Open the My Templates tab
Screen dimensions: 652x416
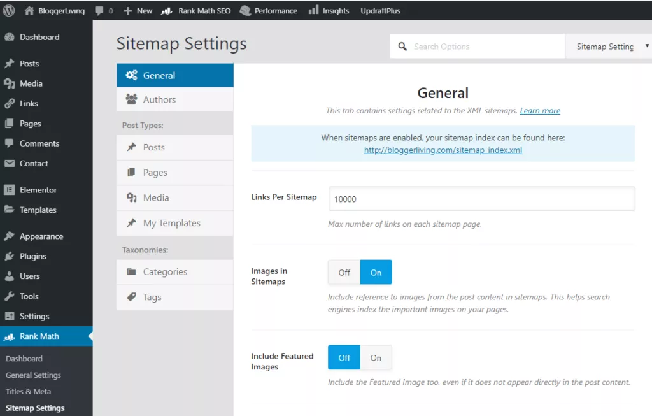point(175,224)
